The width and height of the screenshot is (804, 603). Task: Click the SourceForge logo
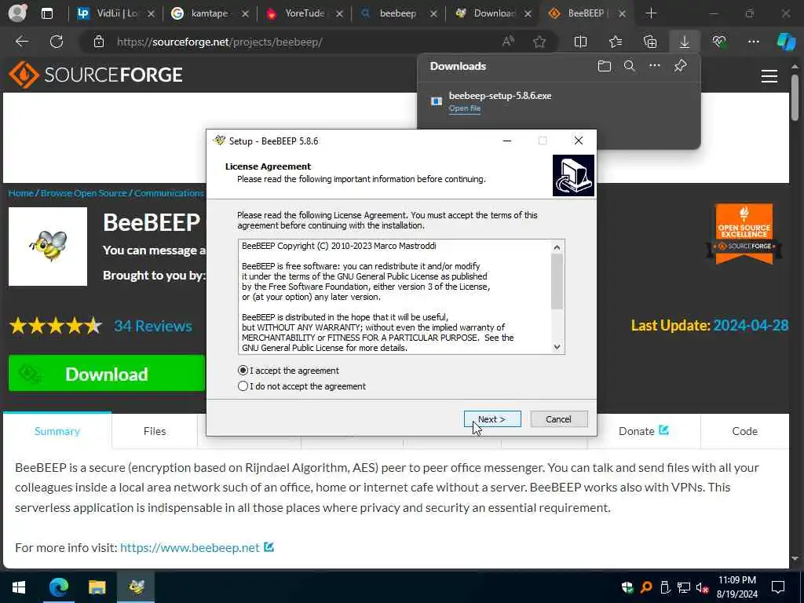click(95, 75)
